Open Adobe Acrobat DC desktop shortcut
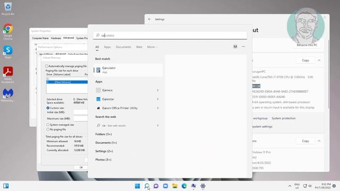Screen dimensions: 340x191 click(8, 75)
